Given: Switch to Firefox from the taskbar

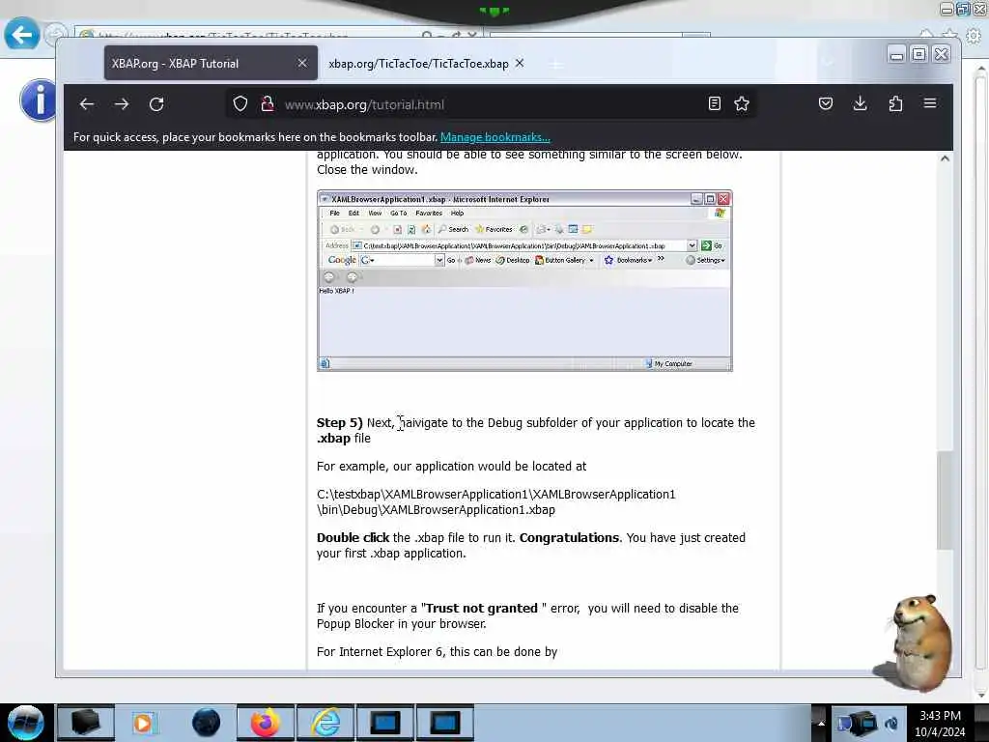Looking at the screenshot, I should click(266, 723).
